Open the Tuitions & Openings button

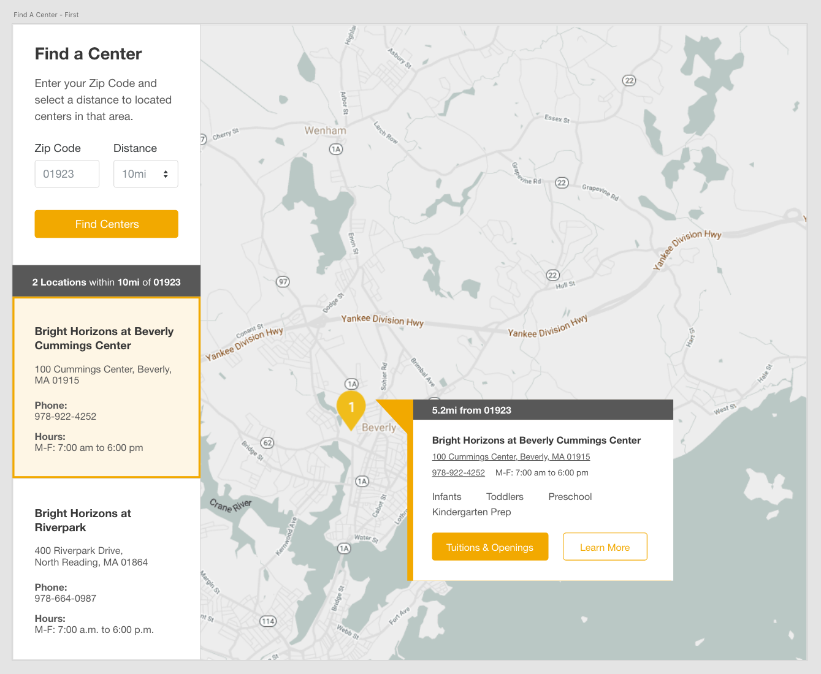click(490, 547)
